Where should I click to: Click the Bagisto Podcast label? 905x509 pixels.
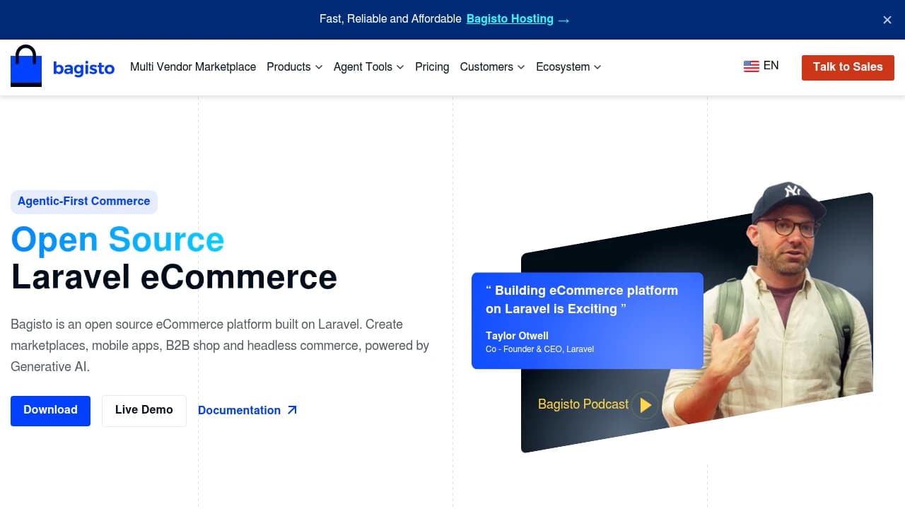583,404
